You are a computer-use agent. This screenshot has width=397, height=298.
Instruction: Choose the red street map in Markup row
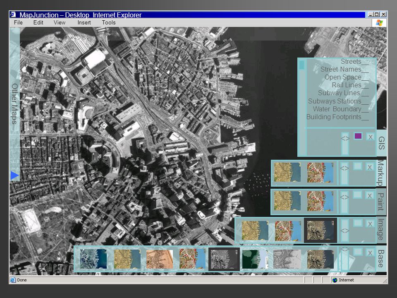(320, 173)
